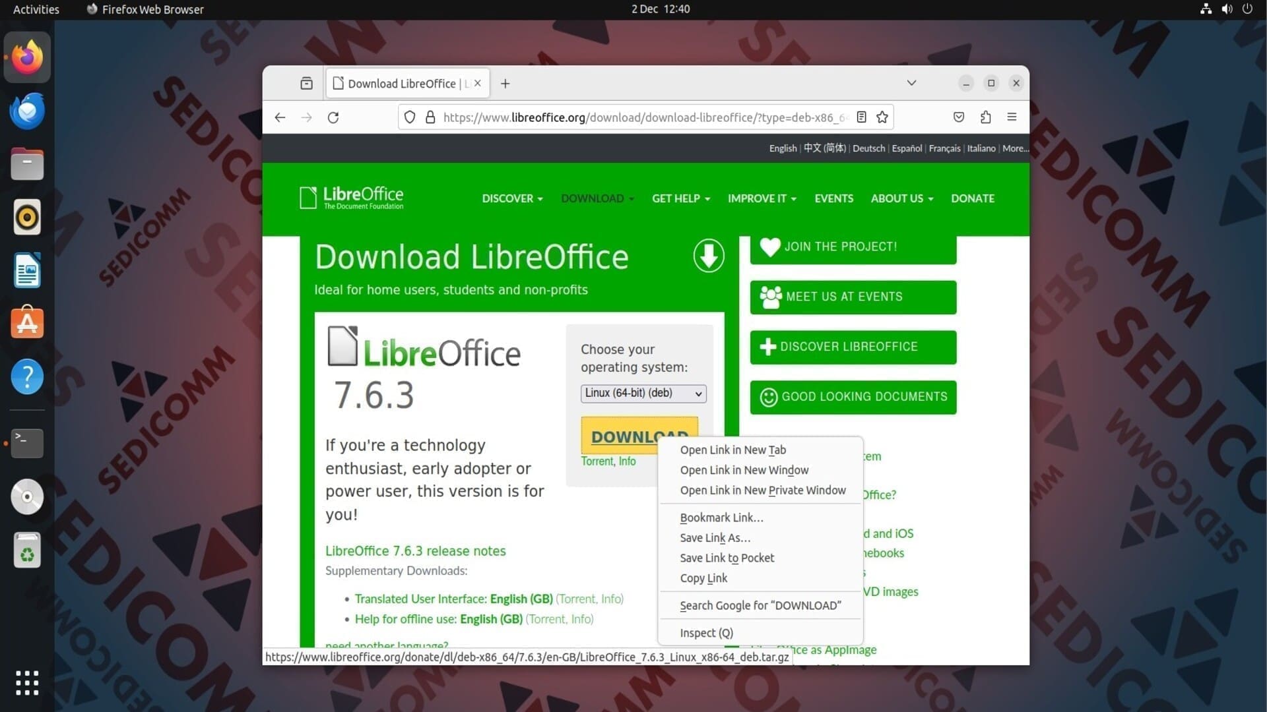Choose Open Link in New Tab
This screenshot has height=712, width=1267.
(x=760, y=450)
